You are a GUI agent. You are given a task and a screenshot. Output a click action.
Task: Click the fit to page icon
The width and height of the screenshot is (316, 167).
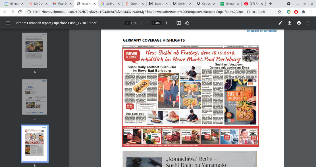pyautogui.click(x=179, y=23)
